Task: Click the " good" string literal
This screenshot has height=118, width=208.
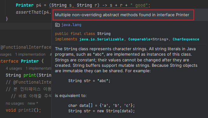Action: 139,5
